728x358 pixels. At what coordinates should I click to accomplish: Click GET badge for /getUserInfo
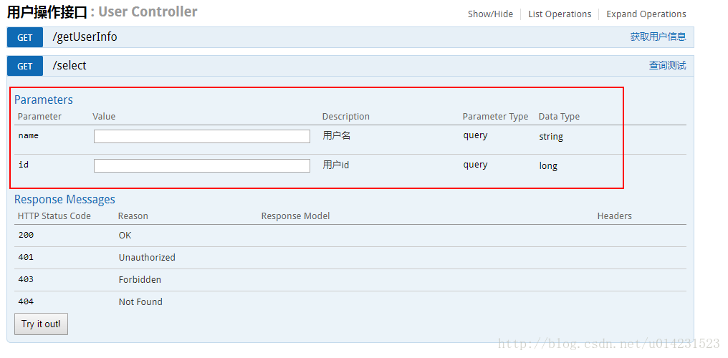[25, 38]
